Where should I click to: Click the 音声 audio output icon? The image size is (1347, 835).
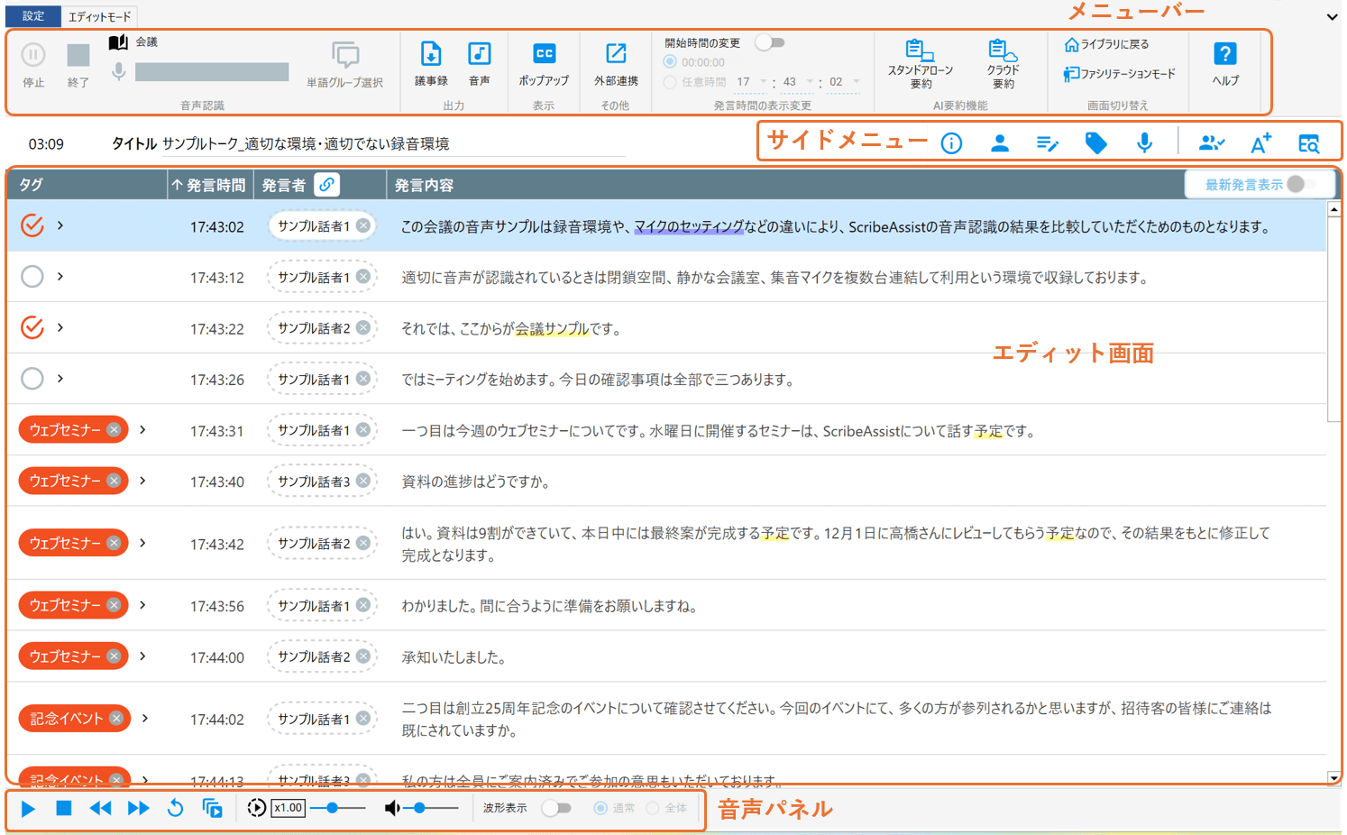[479, 55]
